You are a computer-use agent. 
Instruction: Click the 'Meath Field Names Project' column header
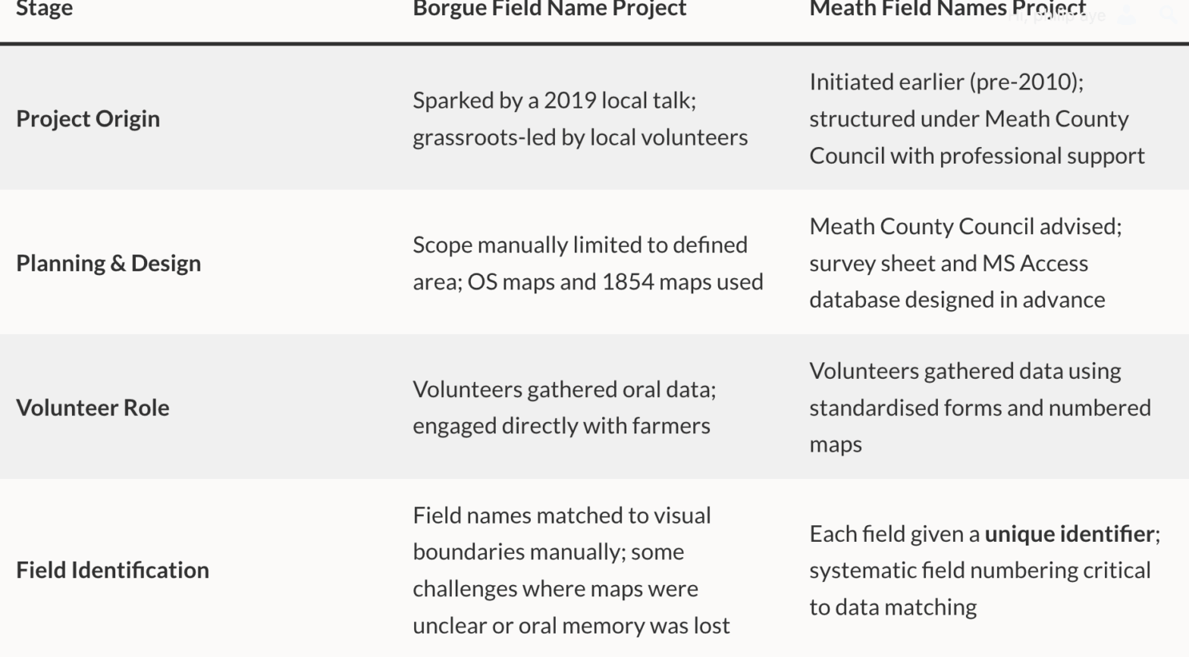coord(910,9)
